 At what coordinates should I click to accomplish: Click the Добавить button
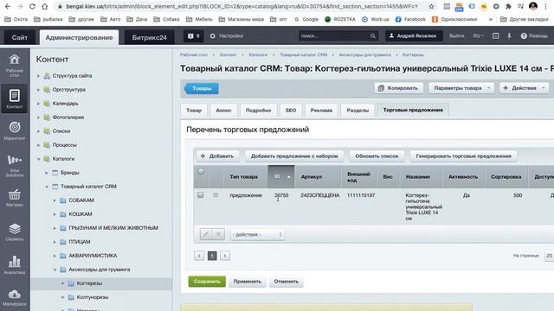[217, 155]
